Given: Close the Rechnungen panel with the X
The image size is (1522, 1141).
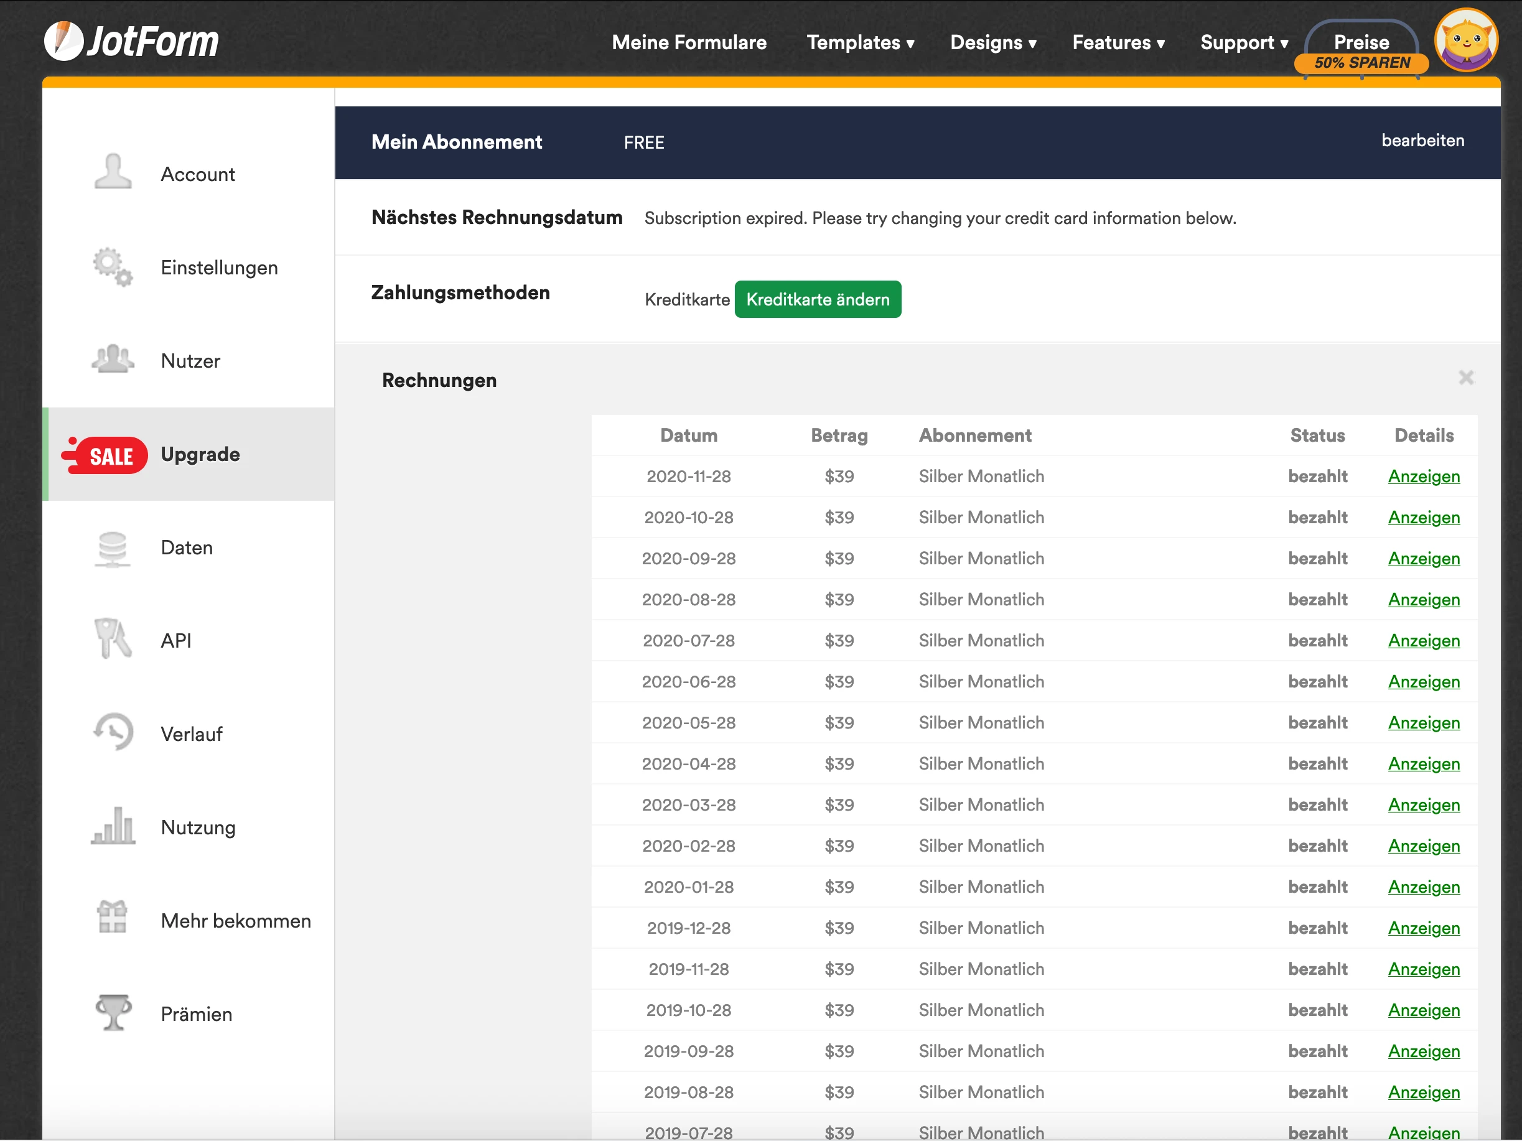Looking at the screenshot, I should tap(1466, 378).
